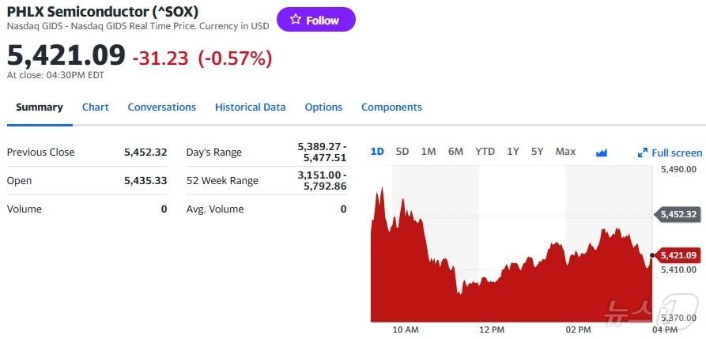Open the Summary tab

coord(40,107)
